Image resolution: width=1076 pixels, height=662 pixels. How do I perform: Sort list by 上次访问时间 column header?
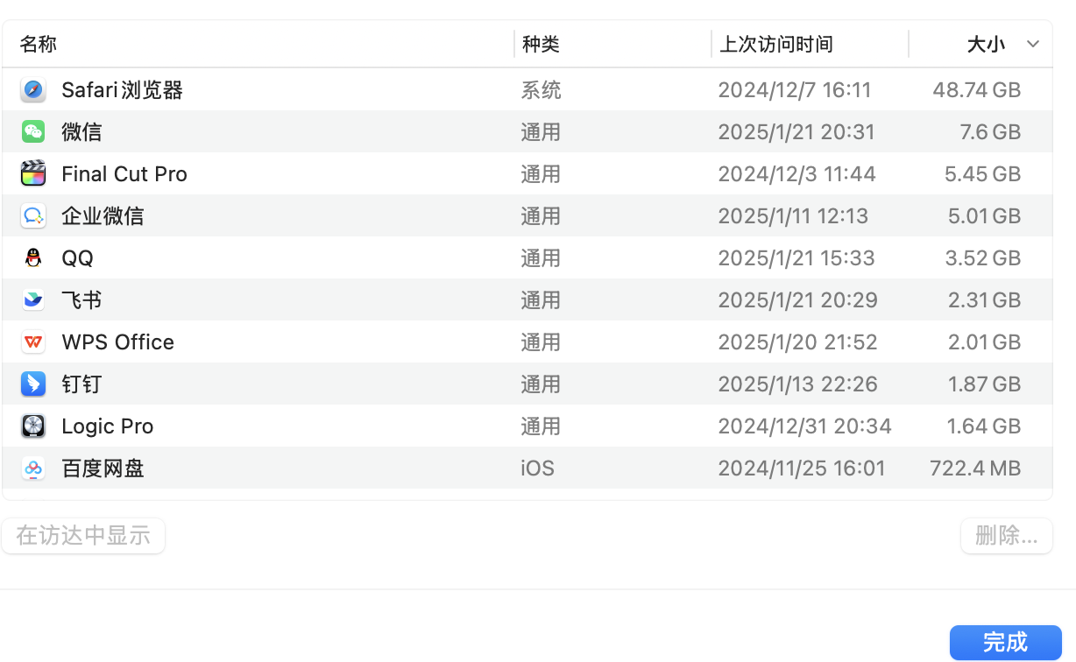[776, 45]
